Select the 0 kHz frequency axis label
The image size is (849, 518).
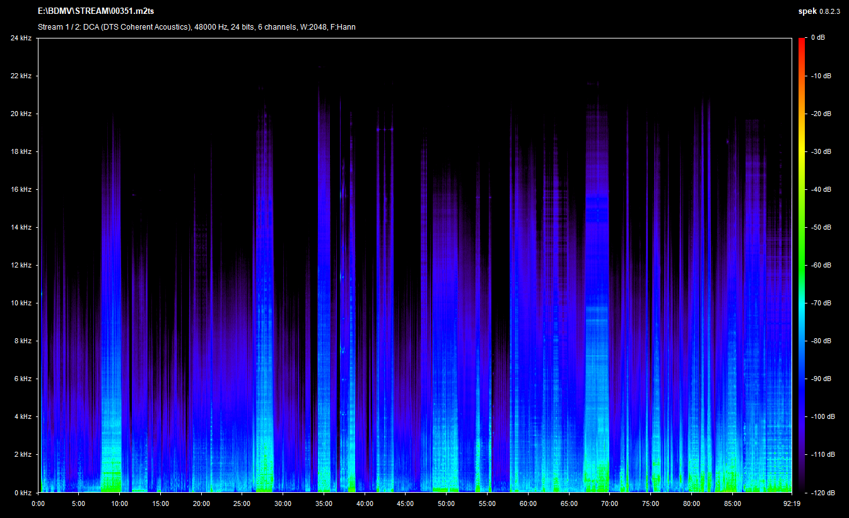pyautogui.click(x=23, y=492)
